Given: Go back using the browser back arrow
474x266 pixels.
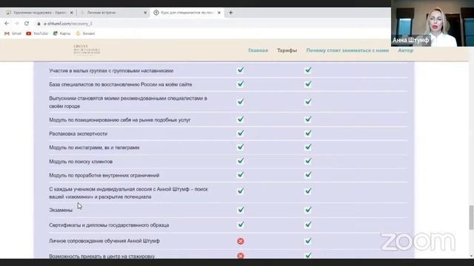Looking at the screenshot, I should click(x=7, y=23).
